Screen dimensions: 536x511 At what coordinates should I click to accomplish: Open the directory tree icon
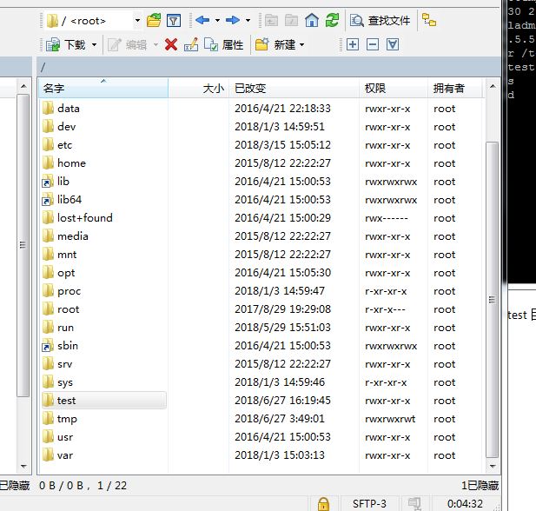click(x=429, y=20)
